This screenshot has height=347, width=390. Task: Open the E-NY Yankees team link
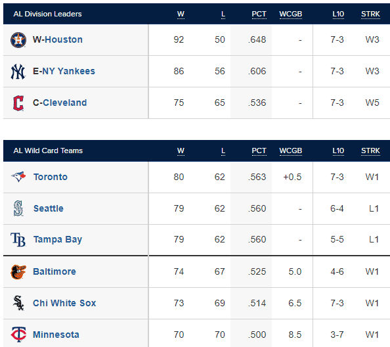(x=64, y=71)
